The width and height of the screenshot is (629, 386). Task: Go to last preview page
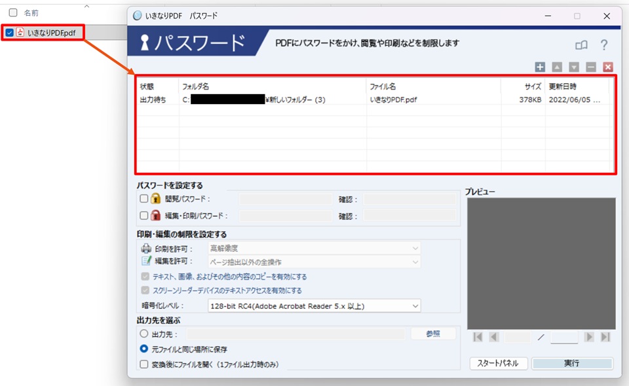pos(605,337)
